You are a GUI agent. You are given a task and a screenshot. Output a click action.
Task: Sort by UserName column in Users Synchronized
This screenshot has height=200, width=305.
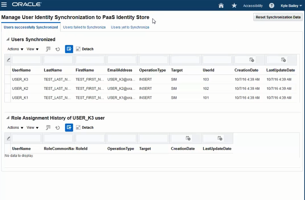pyautogui.click(x=21, y=70)
